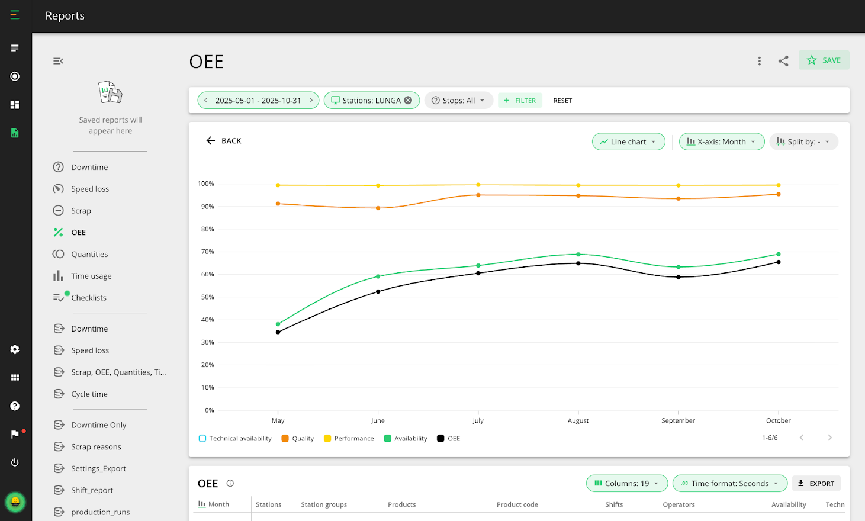
Task: Click RESET to clear filters
Action: [562, 100]
